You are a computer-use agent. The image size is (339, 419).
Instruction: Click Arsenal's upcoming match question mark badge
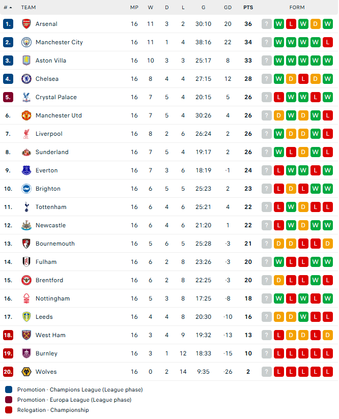[267, 24]
